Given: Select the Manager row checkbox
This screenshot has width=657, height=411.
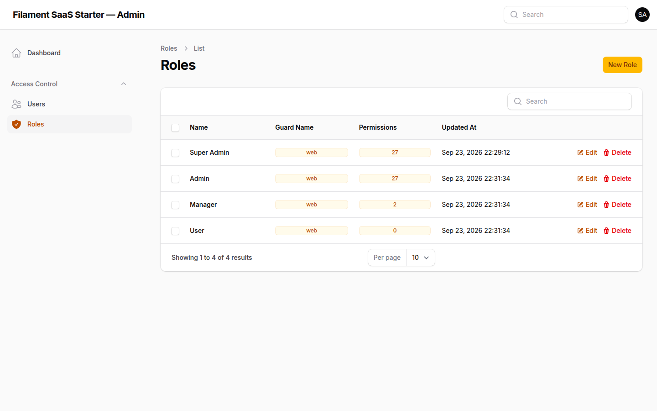Looking at the screenshot, I should pyautogui.click(x=175, y=205).
